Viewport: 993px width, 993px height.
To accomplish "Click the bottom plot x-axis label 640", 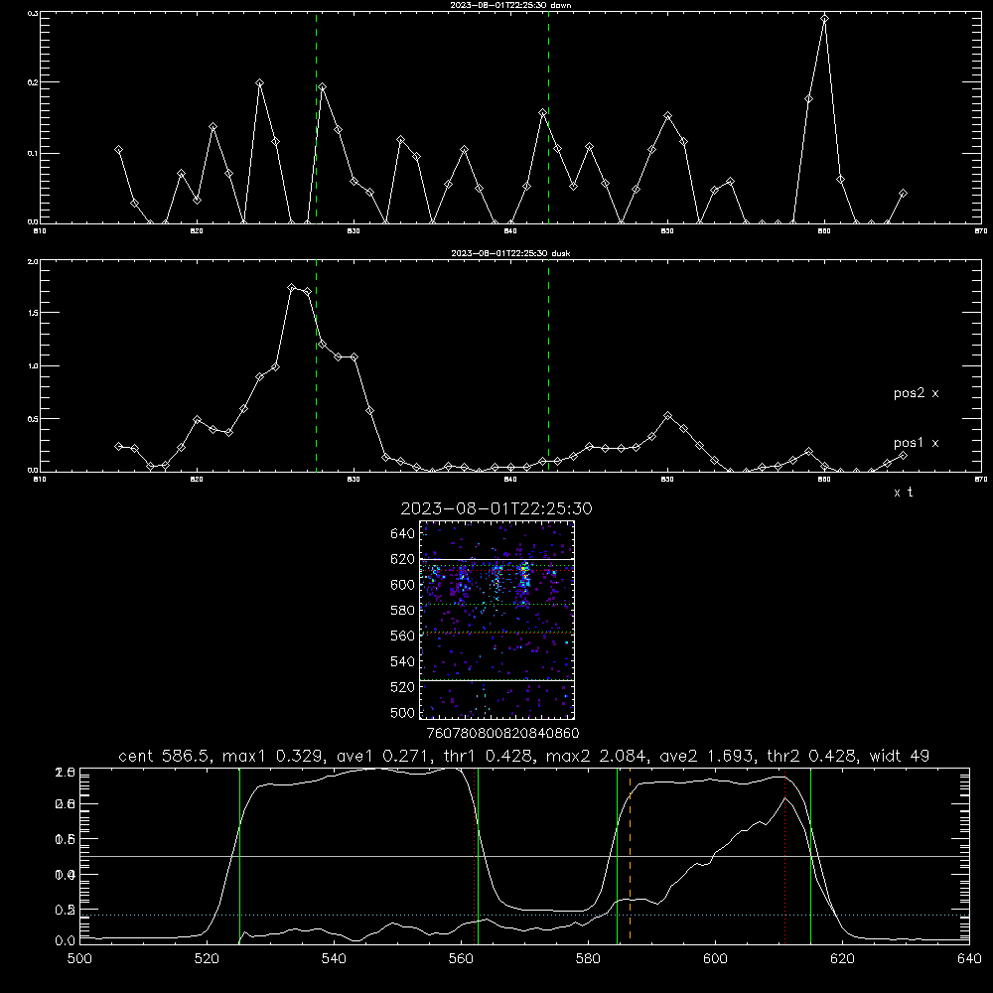I will tap(969, 959).
